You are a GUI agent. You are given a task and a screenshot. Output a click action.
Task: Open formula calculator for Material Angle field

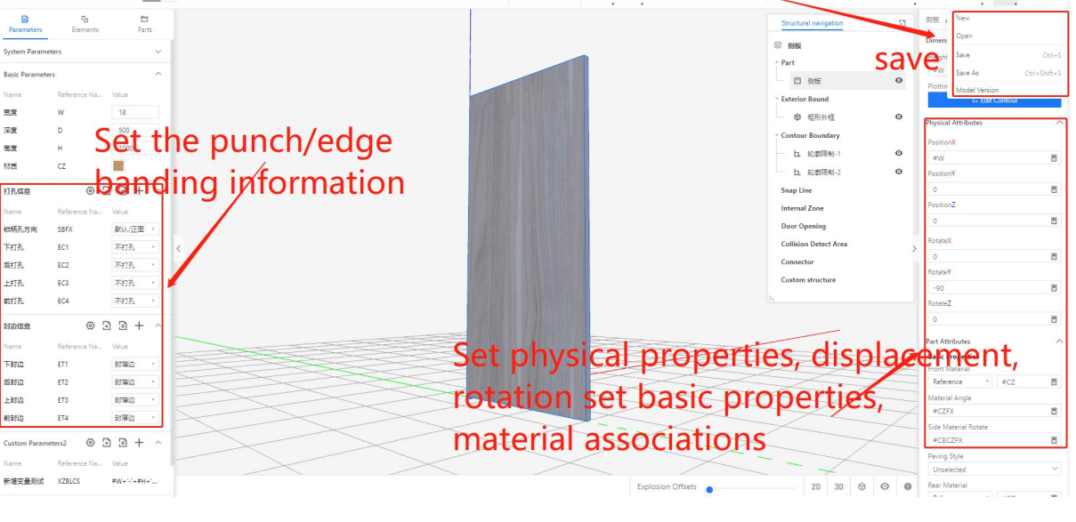coord(1054,412)
